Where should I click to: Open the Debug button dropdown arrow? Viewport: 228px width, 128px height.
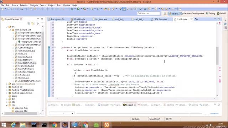[x=75, y=9]
